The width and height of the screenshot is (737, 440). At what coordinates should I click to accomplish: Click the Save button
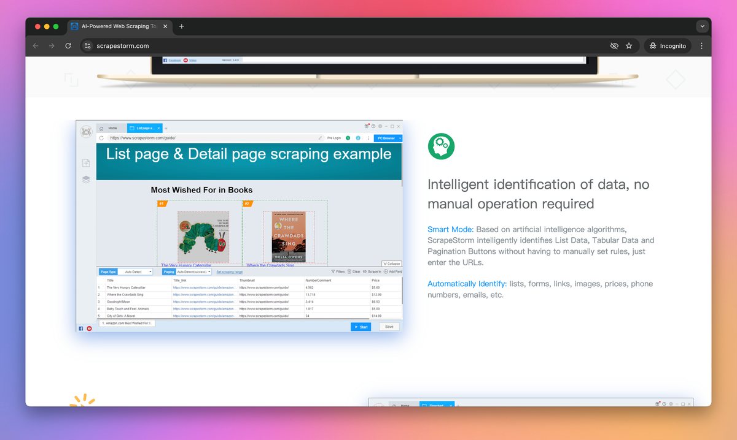click(389, 327)
